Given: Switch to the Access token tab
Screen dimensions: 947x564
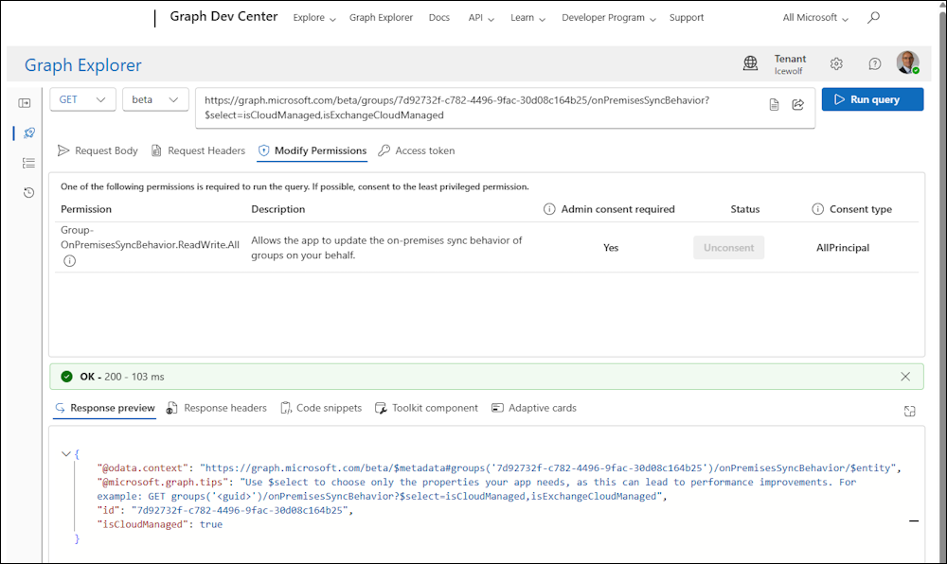Looking at the screenshot, I should 416,150.
